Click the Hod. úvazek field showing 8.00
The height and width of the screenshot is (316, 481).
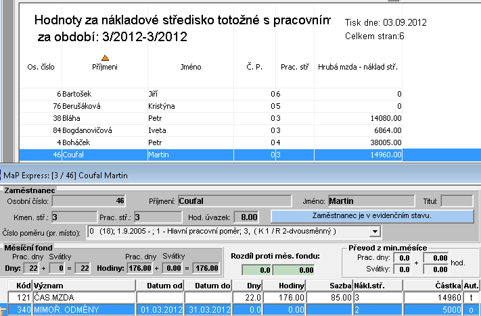[246, 217]
